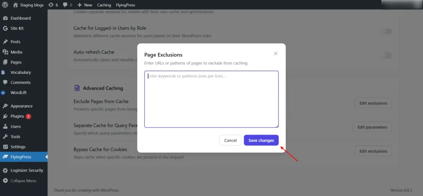Click the WordPress logo icon in admin bar
423x196 pixels.
coord(5,5)
